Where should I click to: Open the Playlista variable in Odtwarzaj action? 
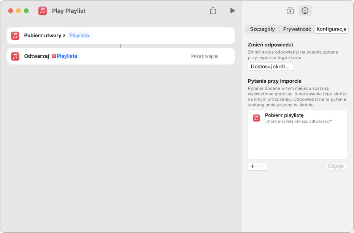pos(65,56)
